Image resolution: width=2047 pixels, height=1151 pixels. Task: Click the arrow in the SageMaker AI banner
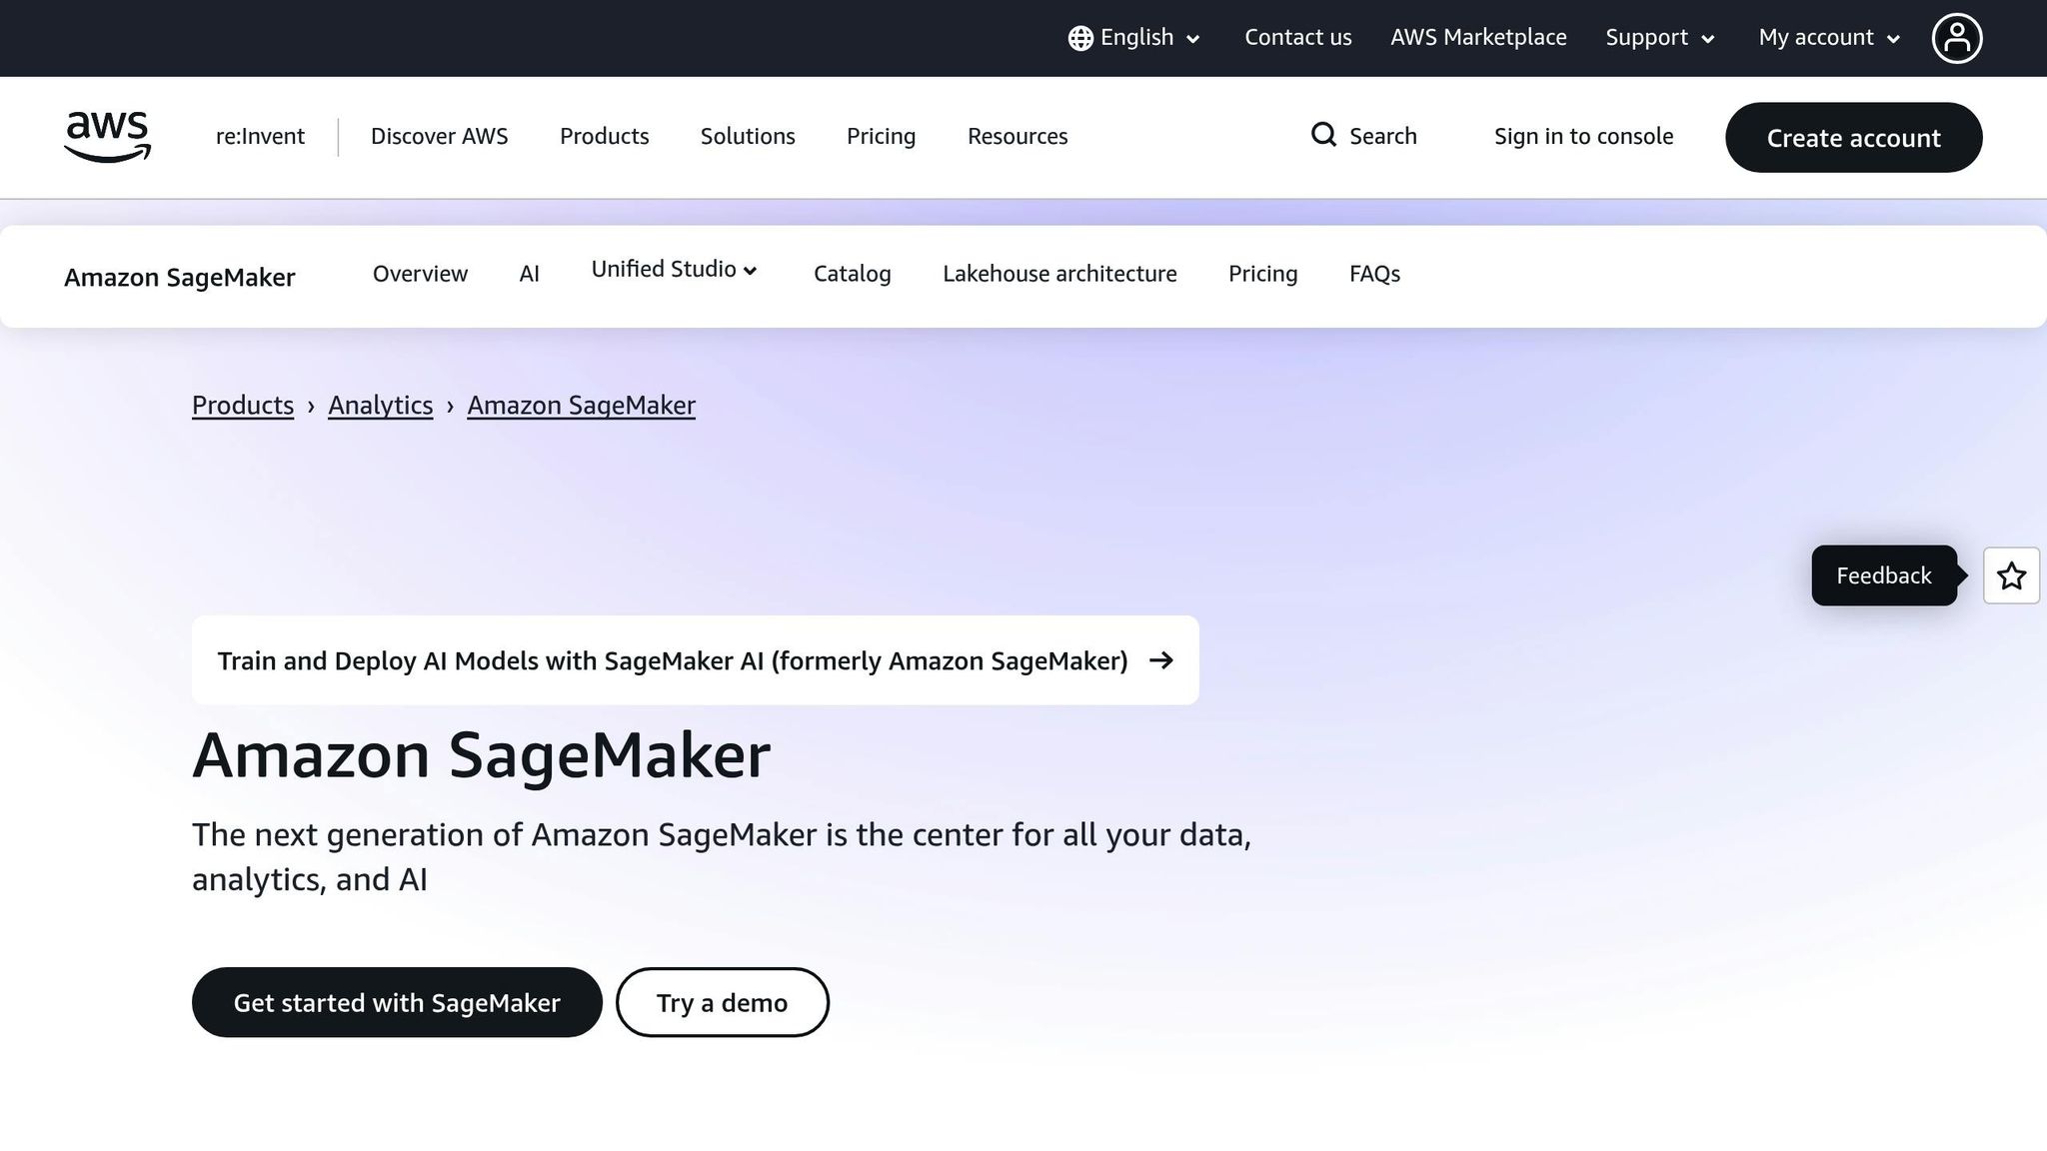coord(1162,660)
